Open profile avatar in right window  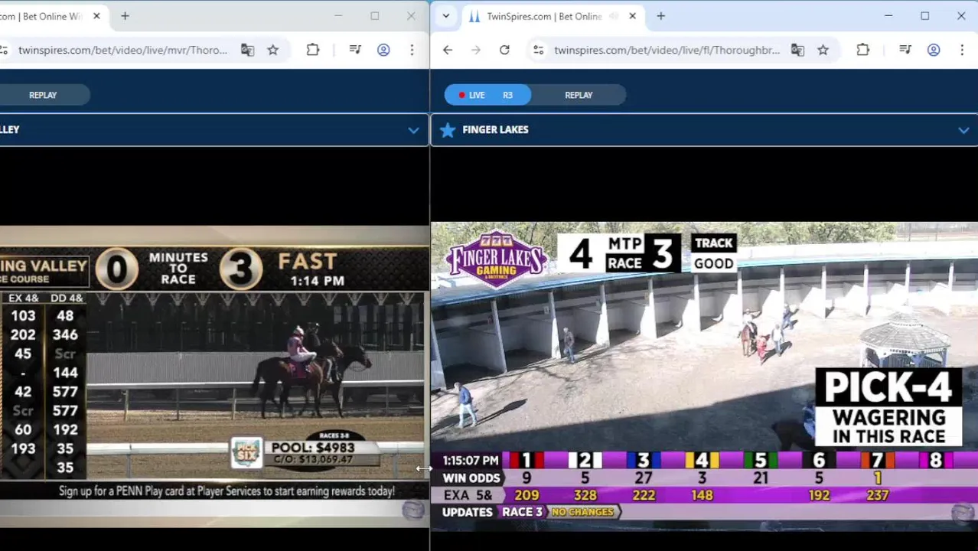point(934,50)
